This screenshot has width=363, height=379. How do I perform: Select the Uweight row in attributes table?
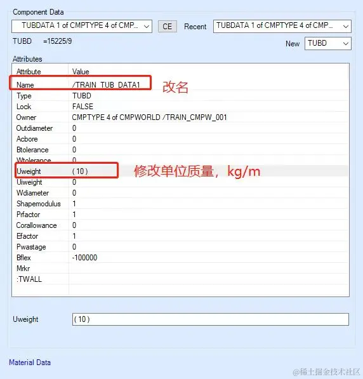coord(180,171)
